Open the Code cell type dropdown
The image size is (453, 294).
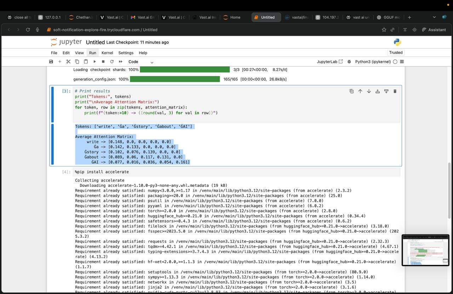(141, 62)
